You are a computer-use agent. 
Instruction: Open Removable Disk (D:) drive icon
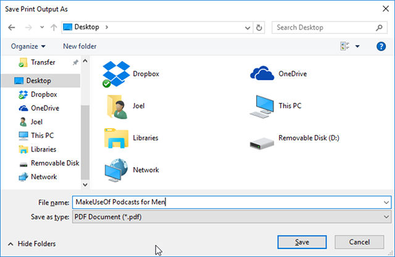261,139
